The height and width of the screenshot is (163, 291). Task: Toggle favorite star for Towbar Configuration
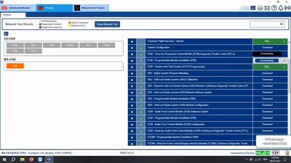[x=132, y=48]
